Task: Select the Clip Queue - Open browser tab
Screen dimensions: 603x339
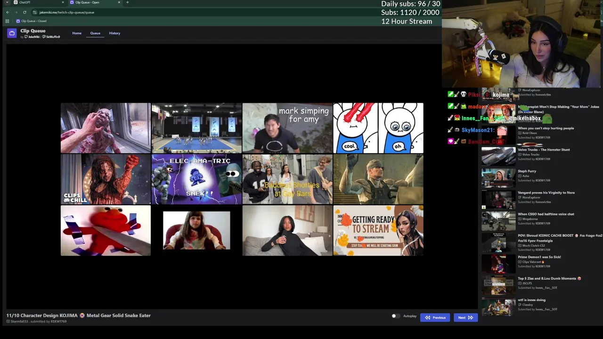Action: tap(94, 2)
